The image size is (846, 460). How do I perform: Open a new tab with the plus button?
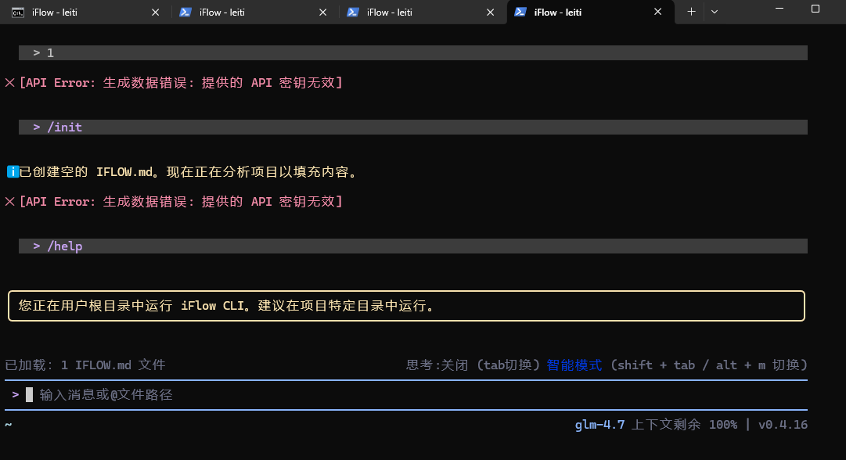691,12
